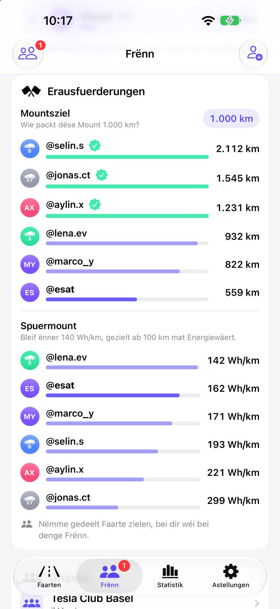Select the Frënn tab in bottom bar

(109, 576)
